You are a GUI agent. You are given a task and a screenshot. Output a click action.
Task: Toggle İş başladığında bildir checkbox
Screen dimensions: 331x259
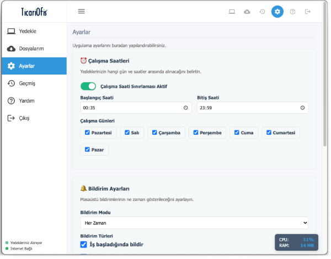(x=84, y=244)
